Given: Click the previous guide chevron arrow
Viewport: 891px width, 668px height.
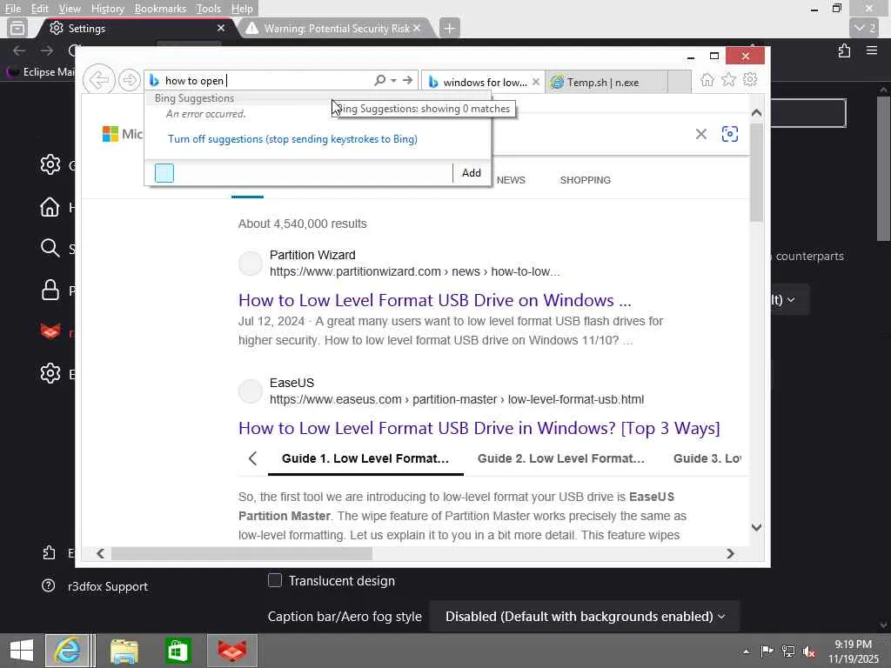Looking at the screenshot, I should pyautogui.click(x=253, y=458).
